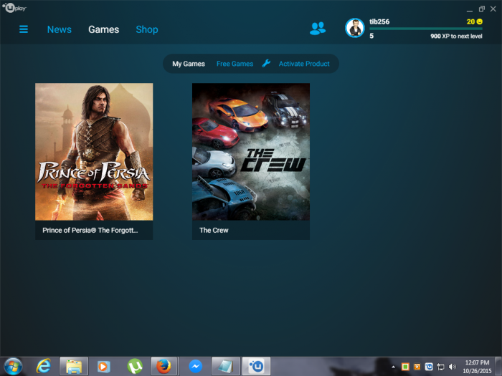Open the friends list icon
The width and height of the screenshot is (502, 376).
point(318,29)
